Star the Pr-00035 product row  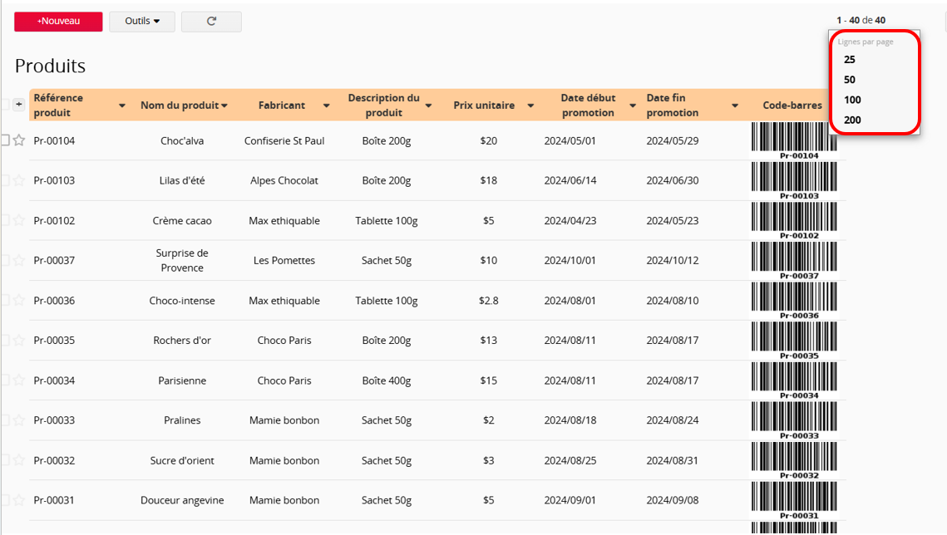19,341
